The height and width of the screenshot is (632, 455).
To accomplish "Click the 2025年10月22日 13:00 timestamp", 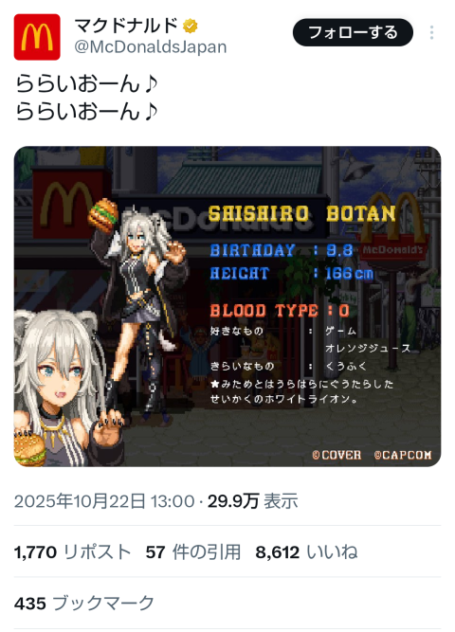I will click(x=104, y=501).
